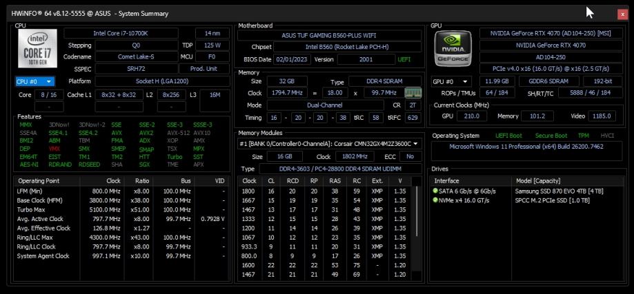
Task: Select the Base Clock (HFM) row
Action: click(121, 200)
